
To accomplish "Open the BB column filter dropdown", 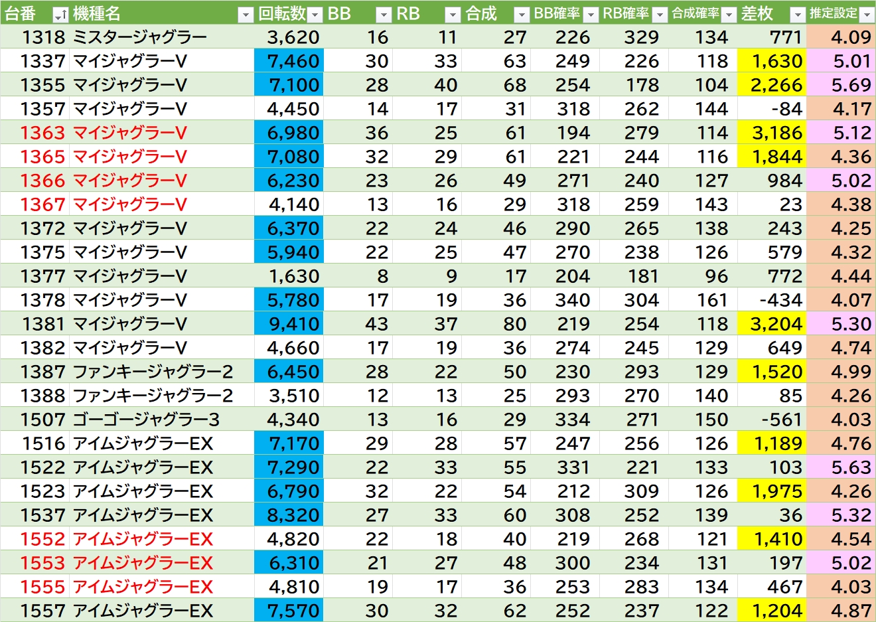I will tap(384, 14).
